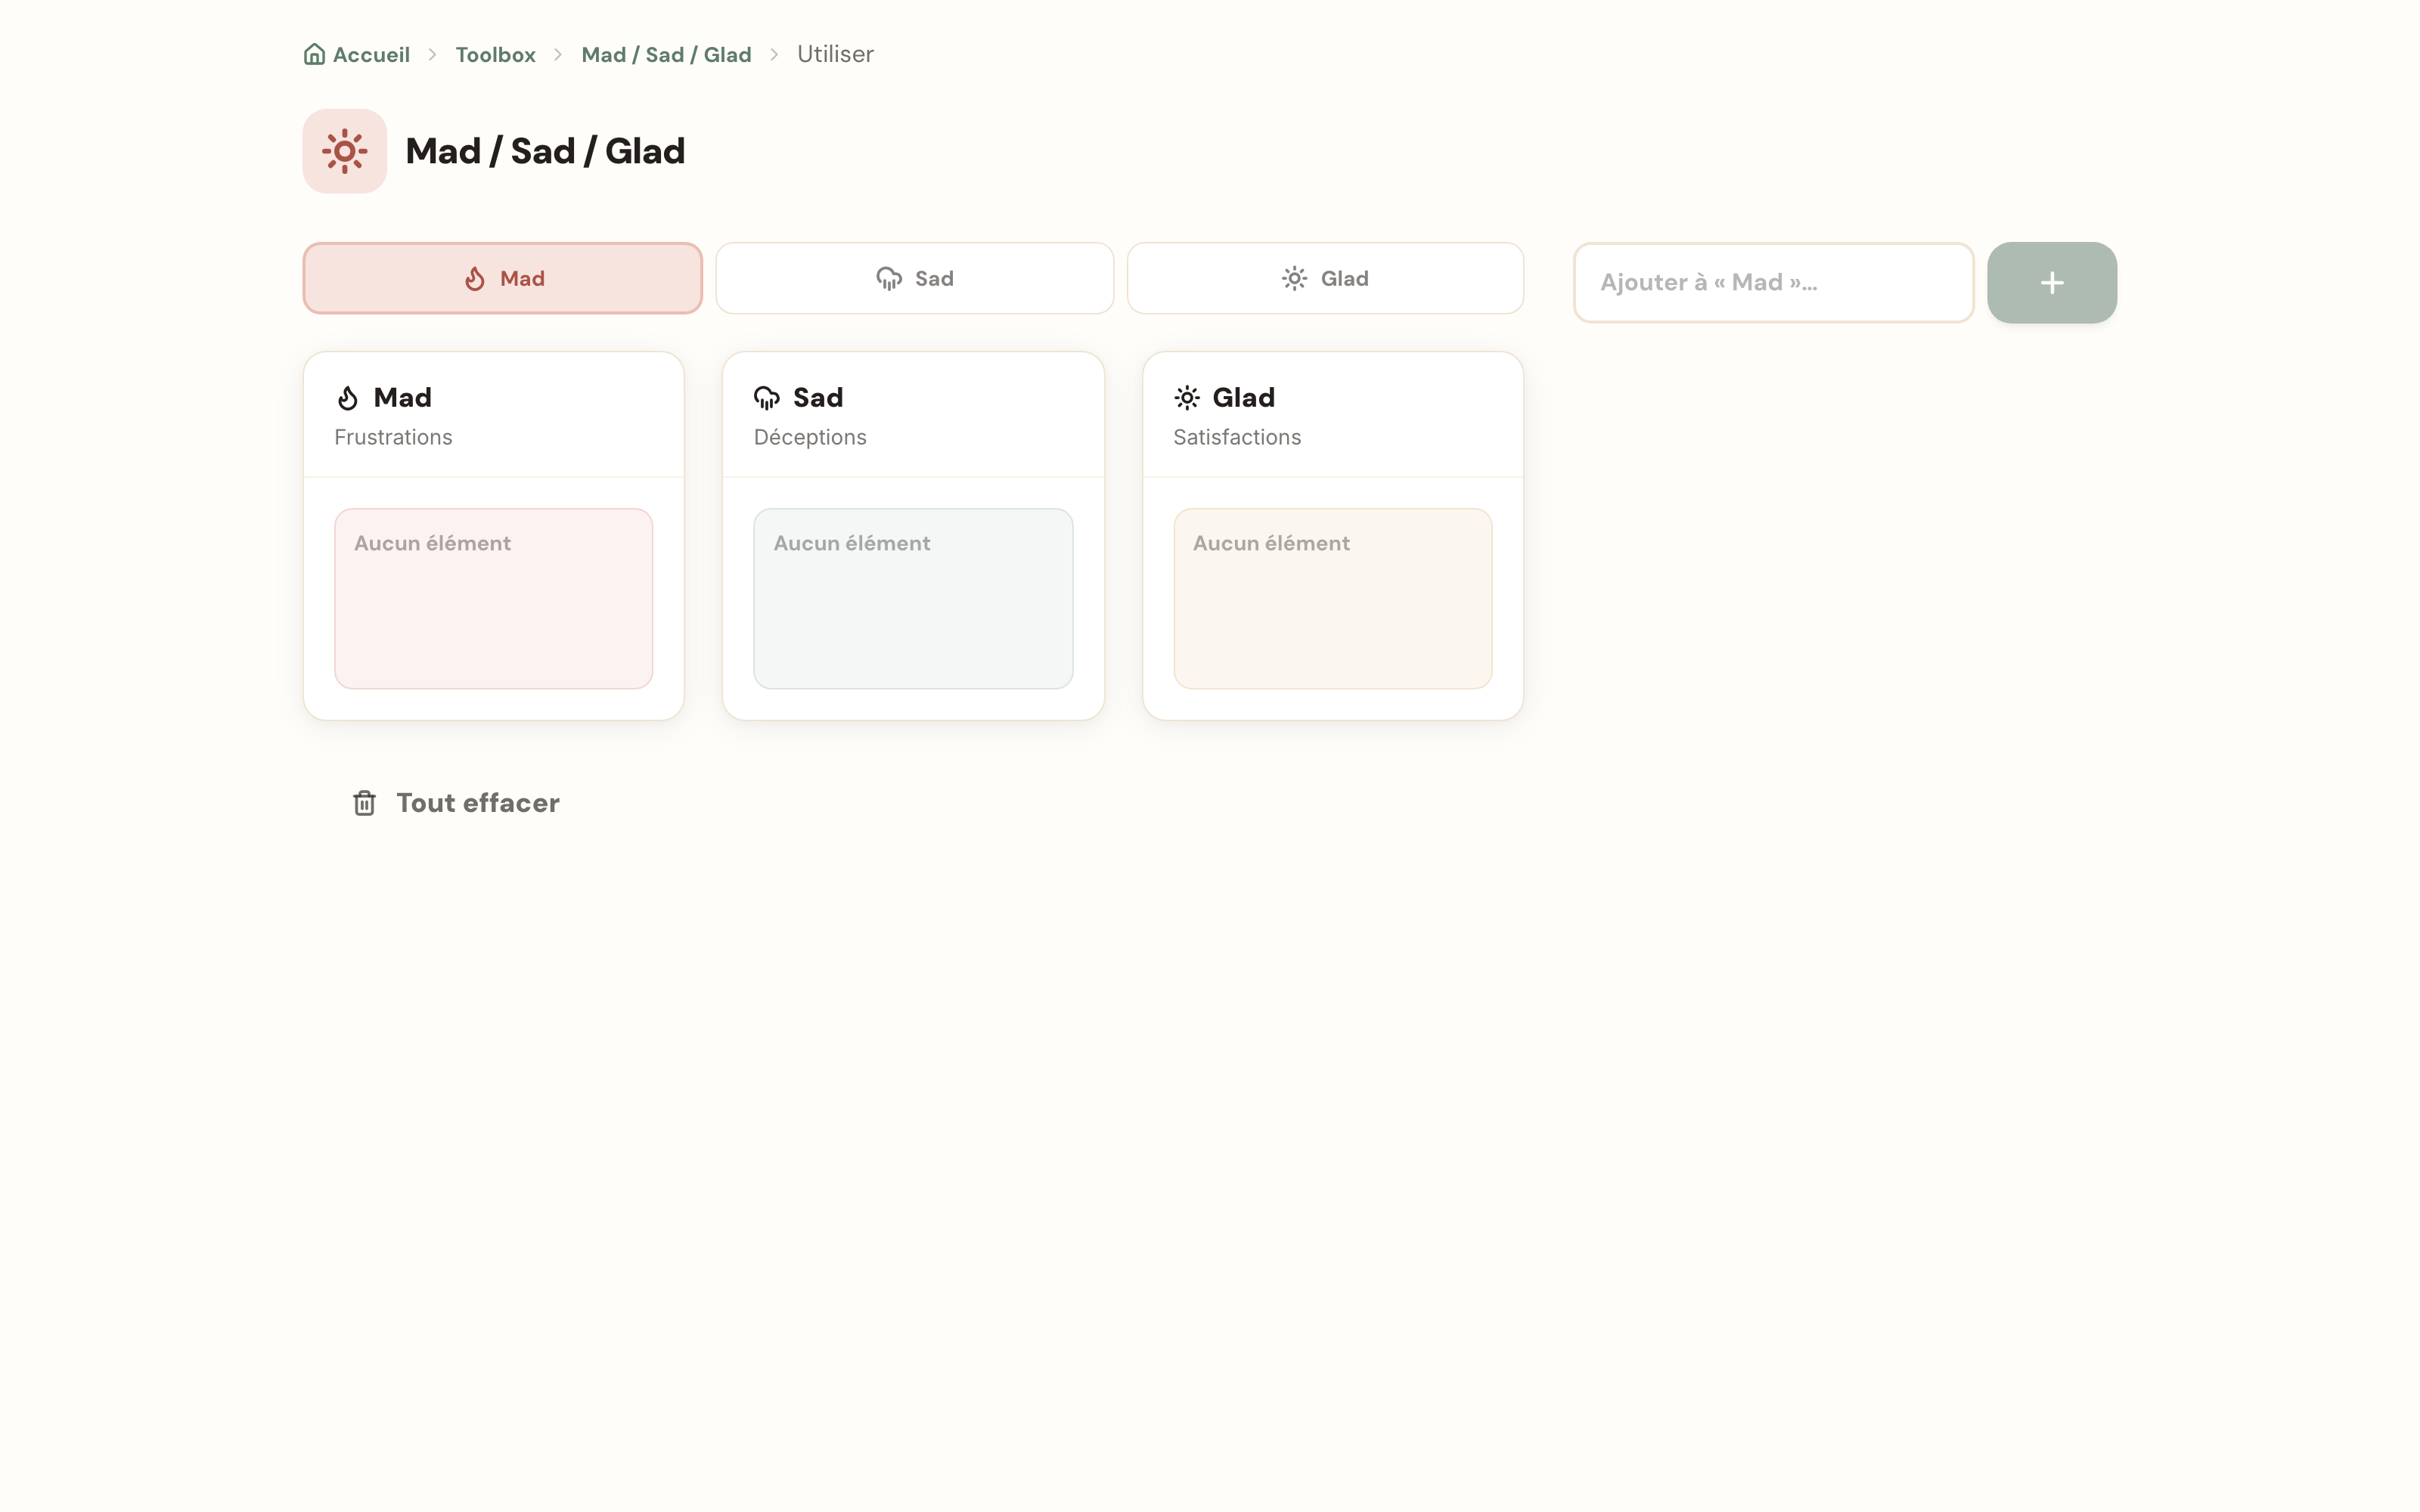Open the Toolbox breadcrumb link

pyautogui.click(x=495, y=55)
